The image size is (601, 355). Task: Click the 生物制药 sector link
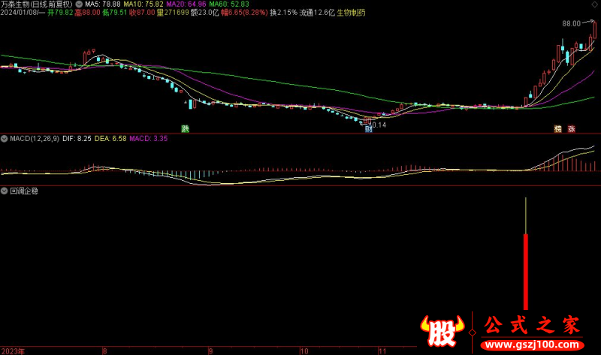point(351,14)
